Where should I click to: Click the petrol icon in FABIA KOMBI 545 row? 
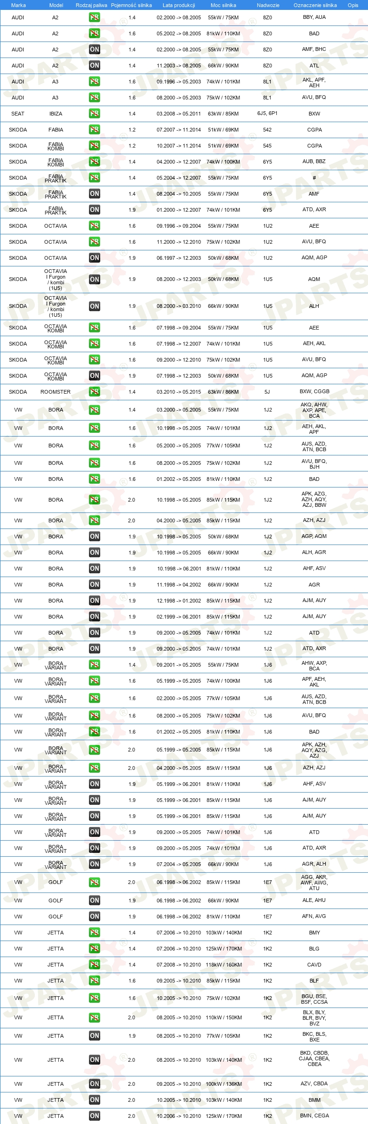tap(94, 146)
